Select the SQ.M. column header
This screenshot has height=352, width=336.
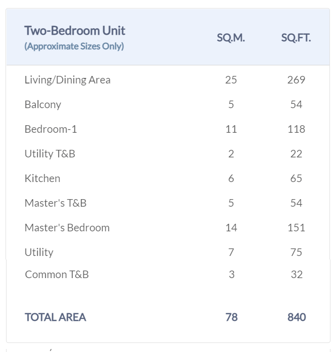[231, 38]
